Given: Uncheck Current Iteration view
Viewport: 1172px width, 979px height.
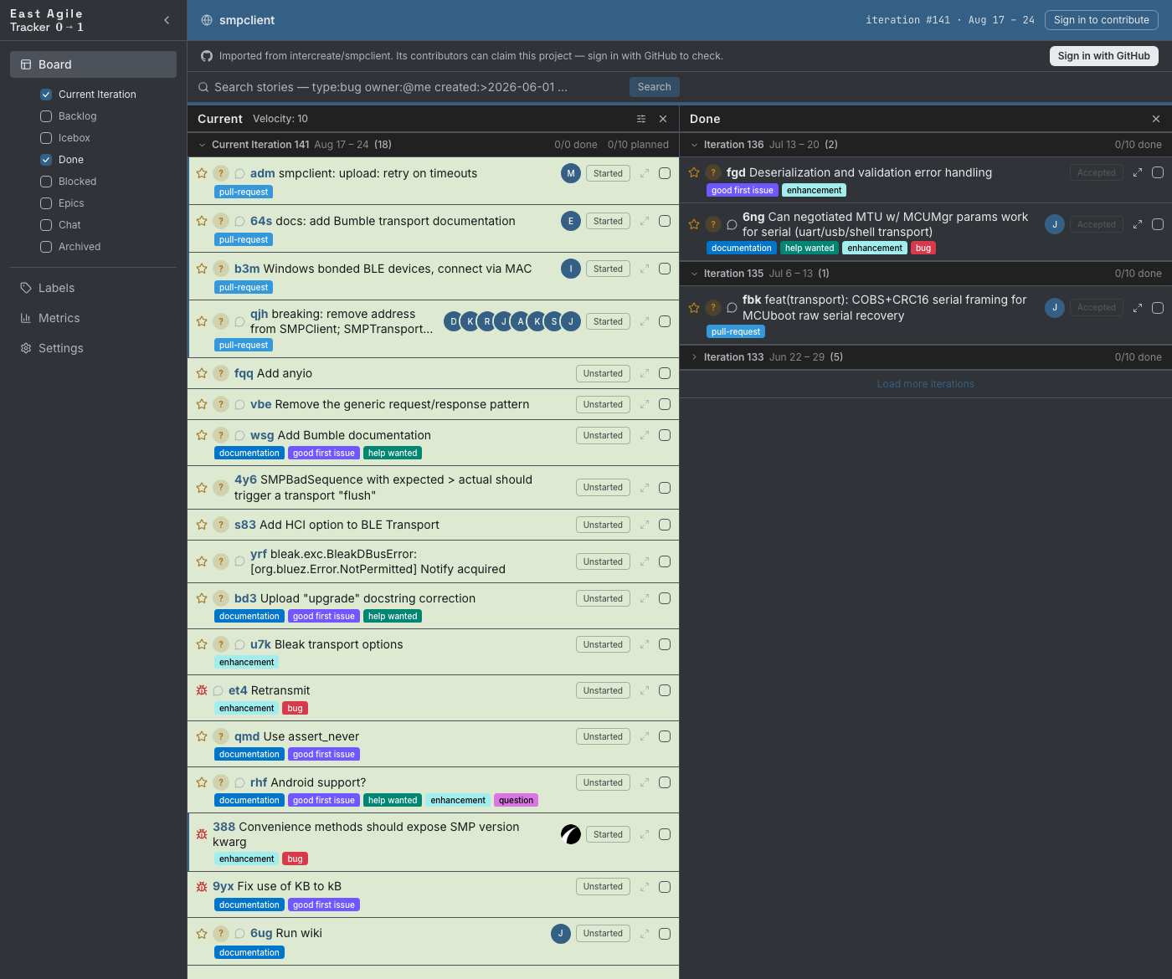Looking at the screenshot, I should [46, 95].
